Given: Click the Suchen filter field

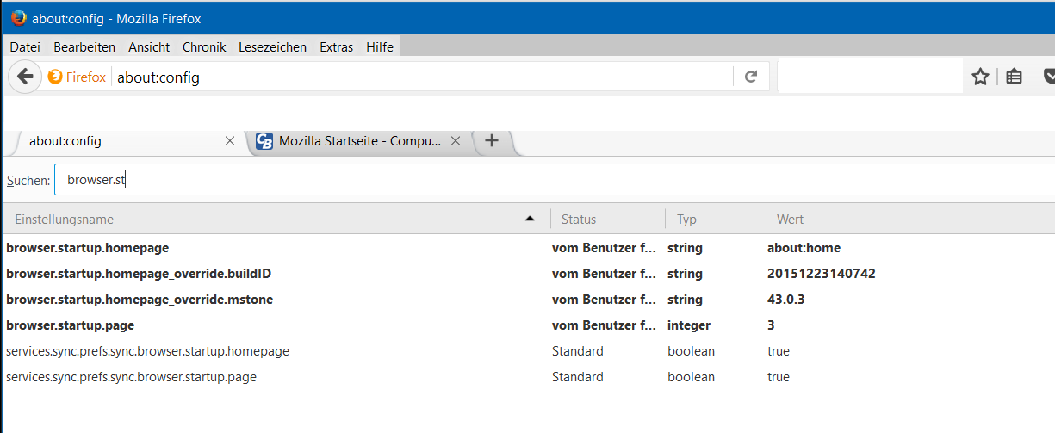Looking at the screenshot, I should [x=555, y=181].
